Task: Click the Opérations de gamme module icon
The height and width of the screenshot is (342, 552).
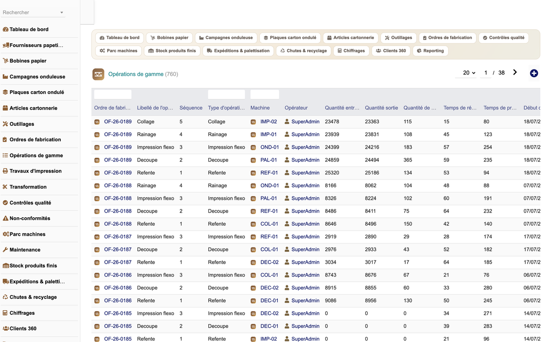Action: (98, 74)
